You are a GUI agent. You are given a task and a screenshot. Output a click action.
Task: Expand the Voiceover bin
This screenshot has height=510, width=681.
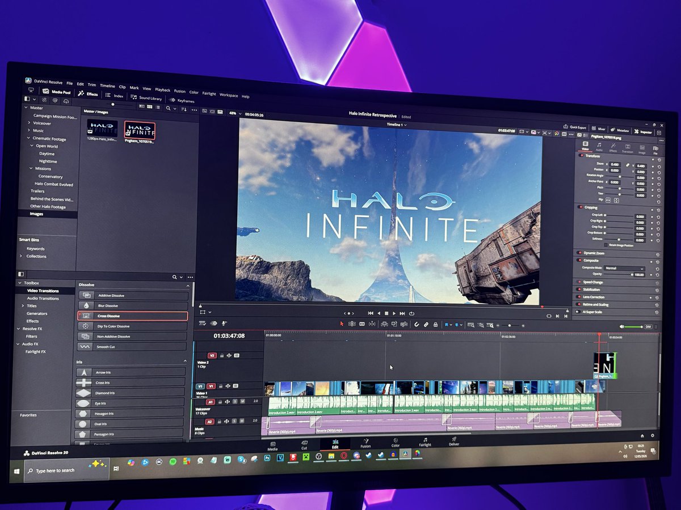(x=30, y=123)
